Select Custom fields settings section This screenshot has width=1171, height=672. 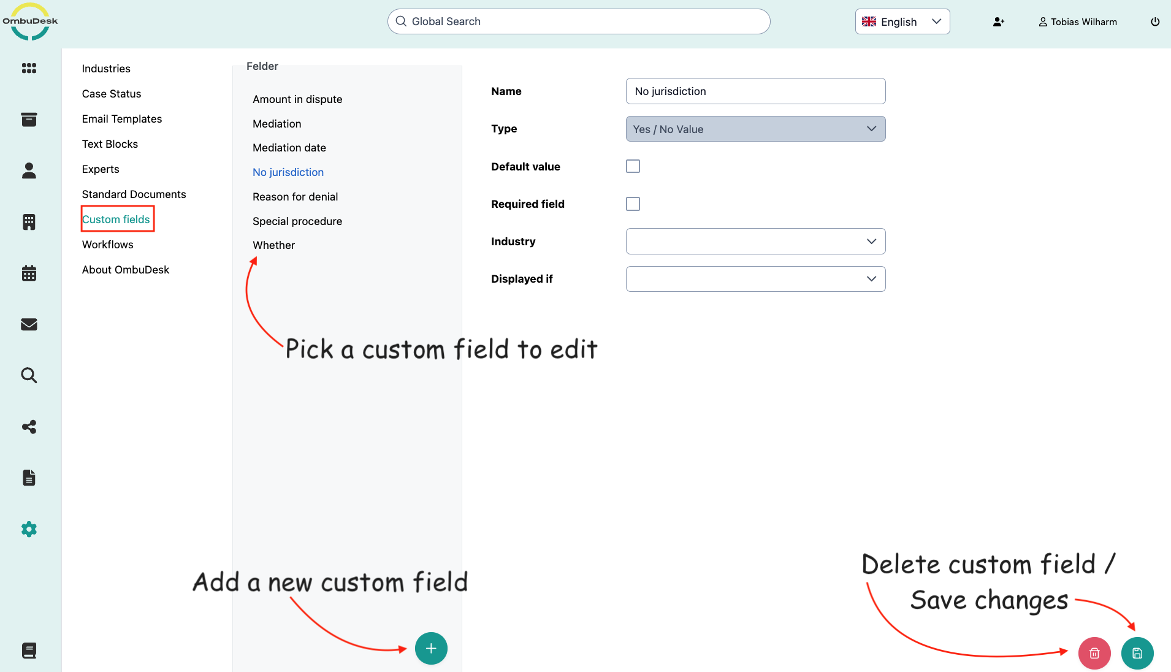[116, 220]
